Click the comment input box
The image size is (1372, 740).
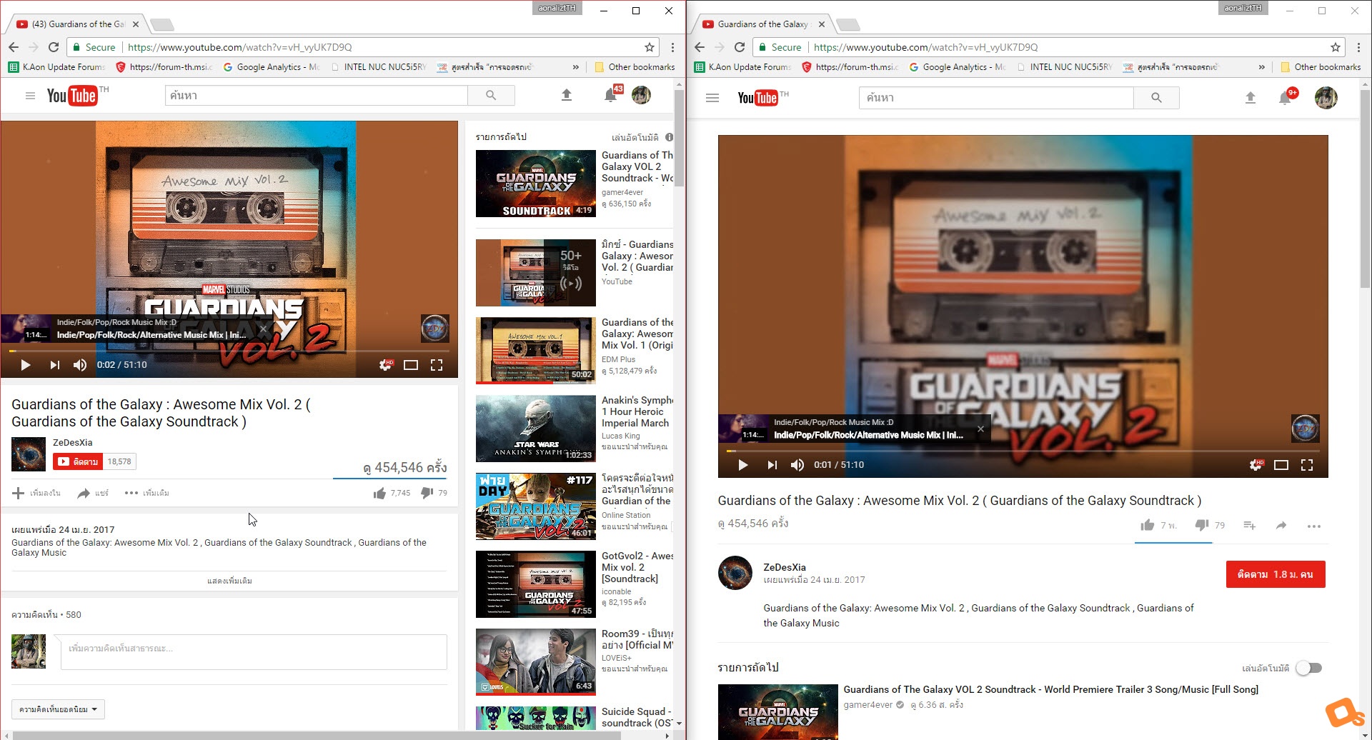254,651
